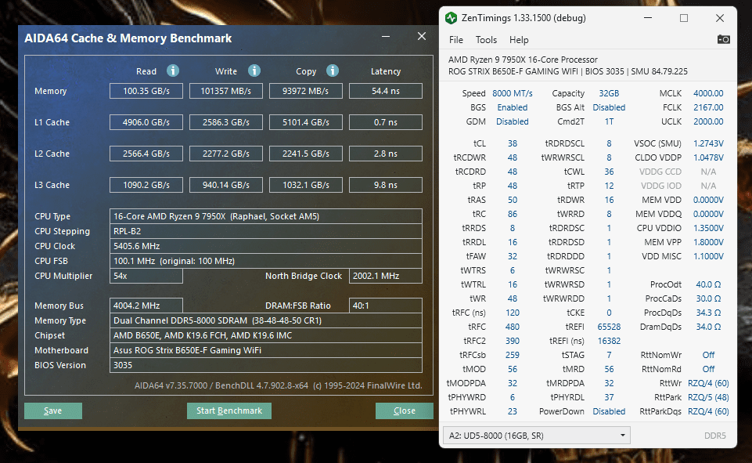Click the tREFI 65528 value
The height and width of the screenshot is (463, 752).
click(x=609, y=327)
